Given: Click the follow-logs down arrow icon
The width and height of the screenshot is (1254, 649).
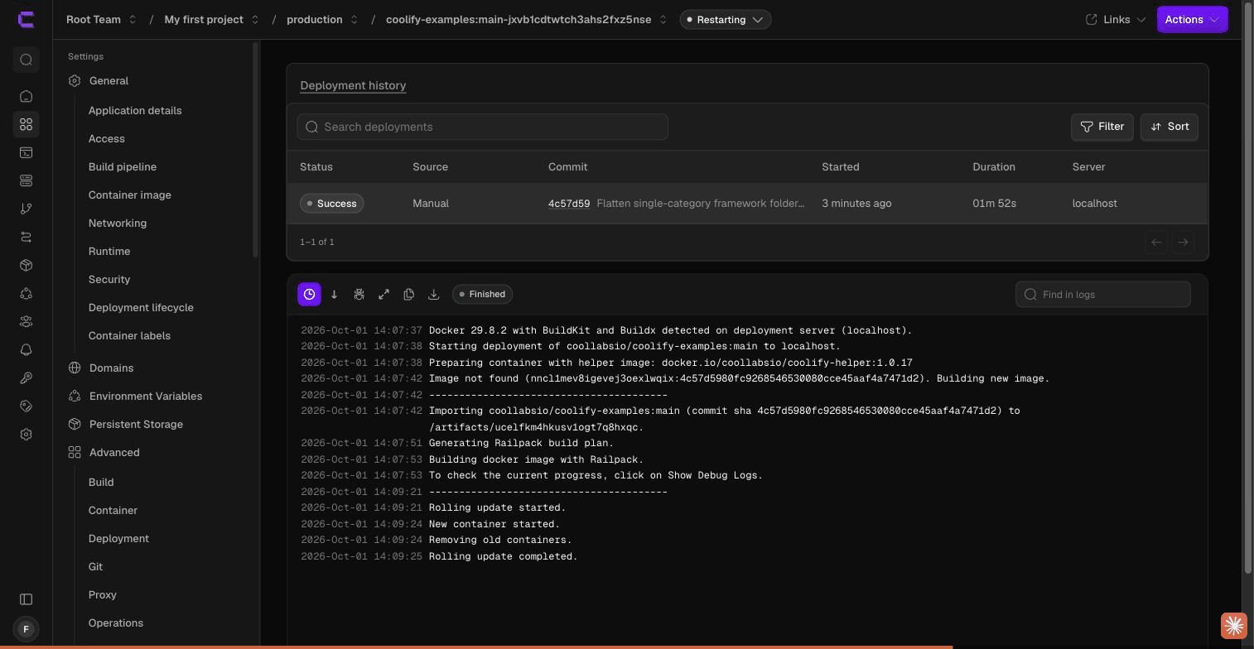Looking at the screenshot, I should coord(334,295).
